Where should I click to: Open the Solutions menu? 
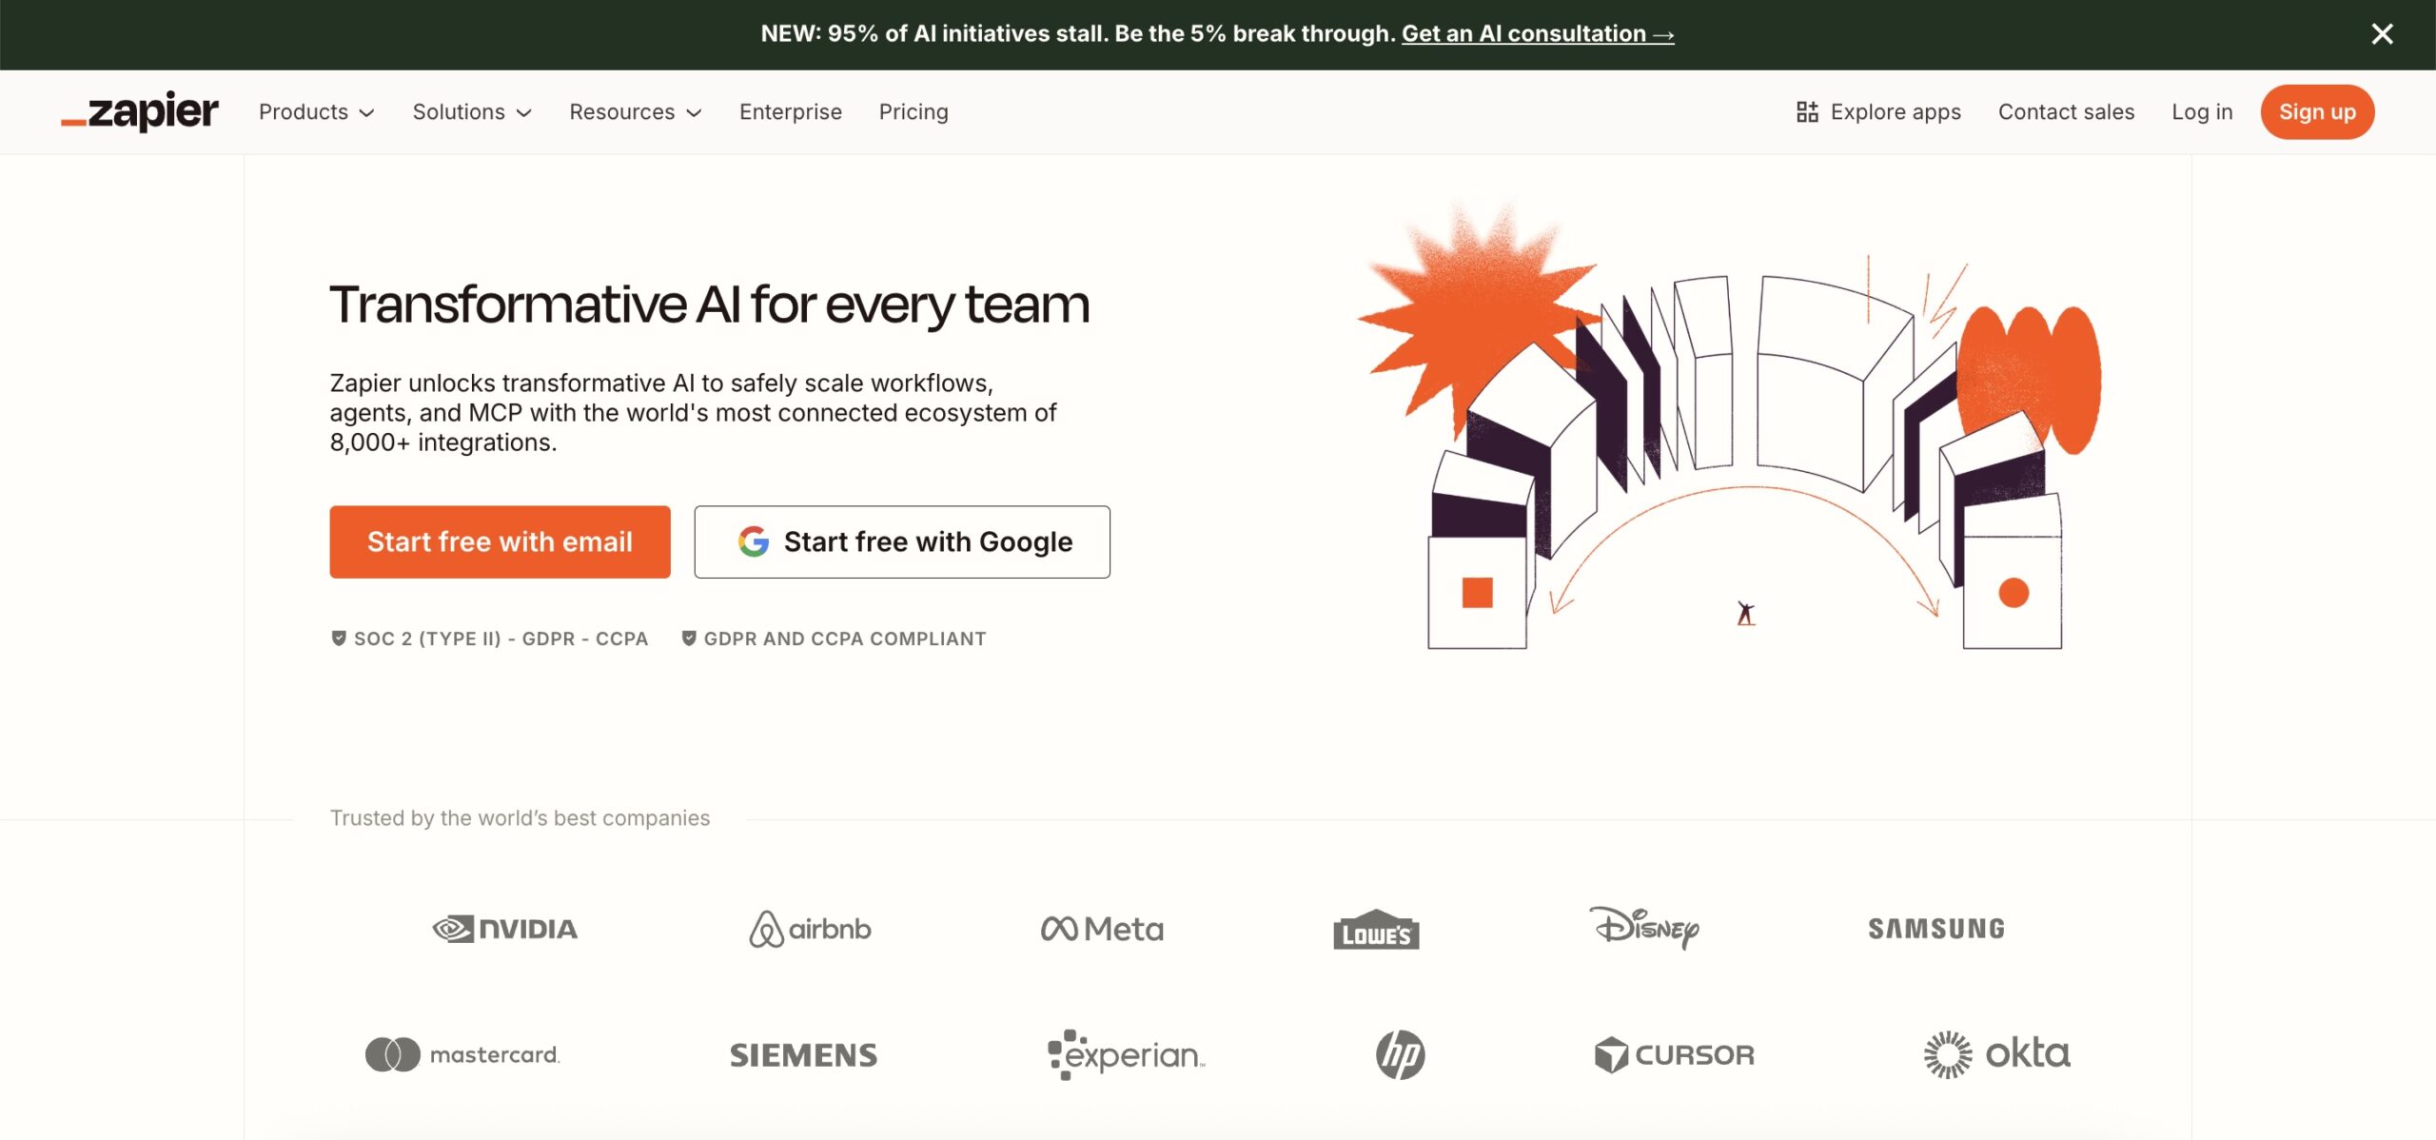tap(471, 111)
